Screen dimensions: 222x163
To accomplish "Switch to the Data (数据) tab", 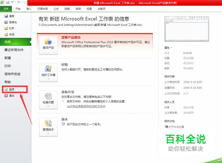I will 67,9.
